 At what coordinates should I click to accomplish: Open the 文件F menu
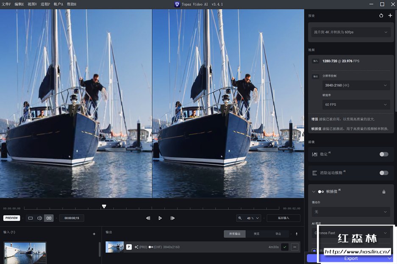tap(6, 4)
